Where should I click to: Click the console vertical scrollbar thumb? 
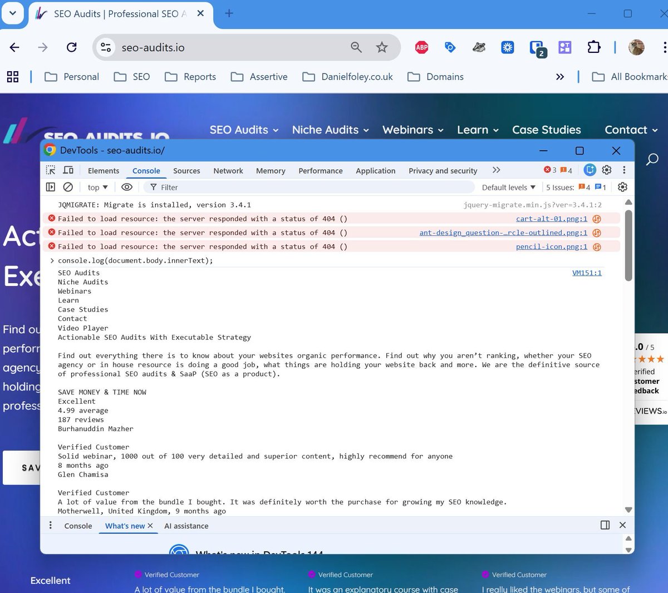[628, 245]
